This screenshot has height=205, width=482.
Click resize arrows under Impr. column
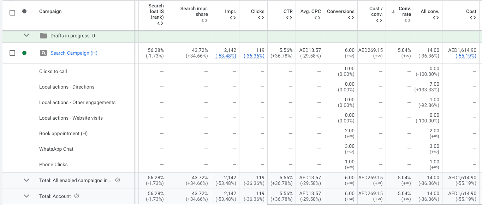[232, 18]
